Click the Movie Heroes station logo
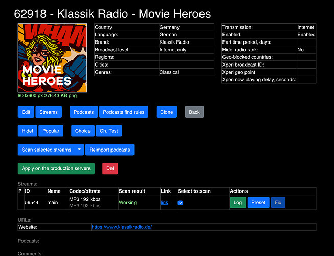Viewport: 334px width, 256px height. pos(52,57)
